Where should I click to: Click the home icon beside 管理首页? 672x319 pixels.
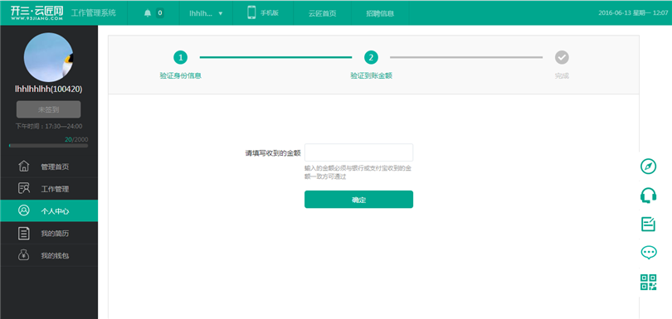(24, 167)
